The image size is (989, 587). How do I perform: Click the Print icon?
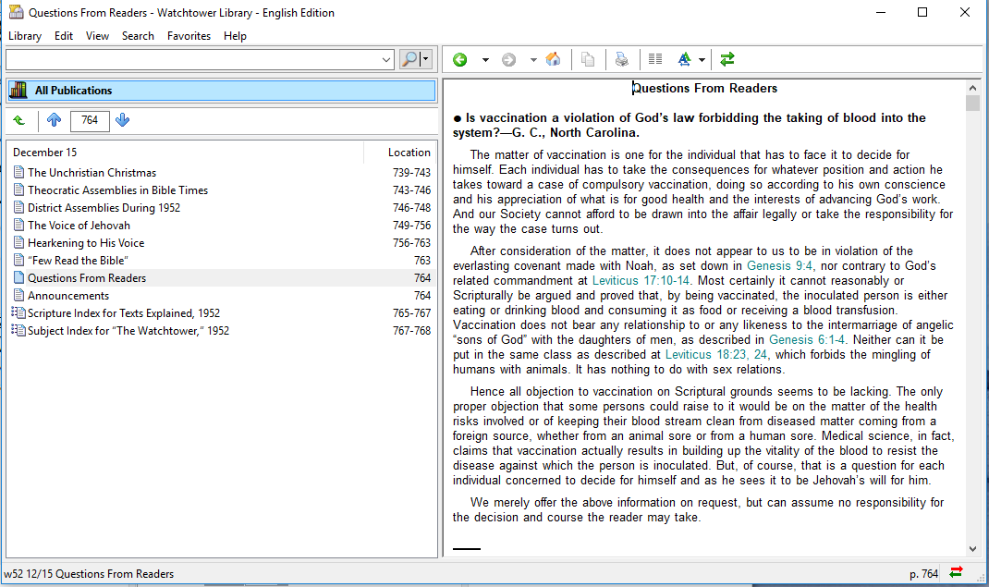point(622,60)
